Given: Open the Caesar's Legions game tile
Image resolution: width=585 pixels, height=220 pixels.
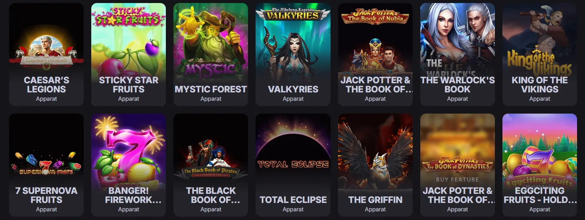Looking at the screenshot, I should pos(46,55).
